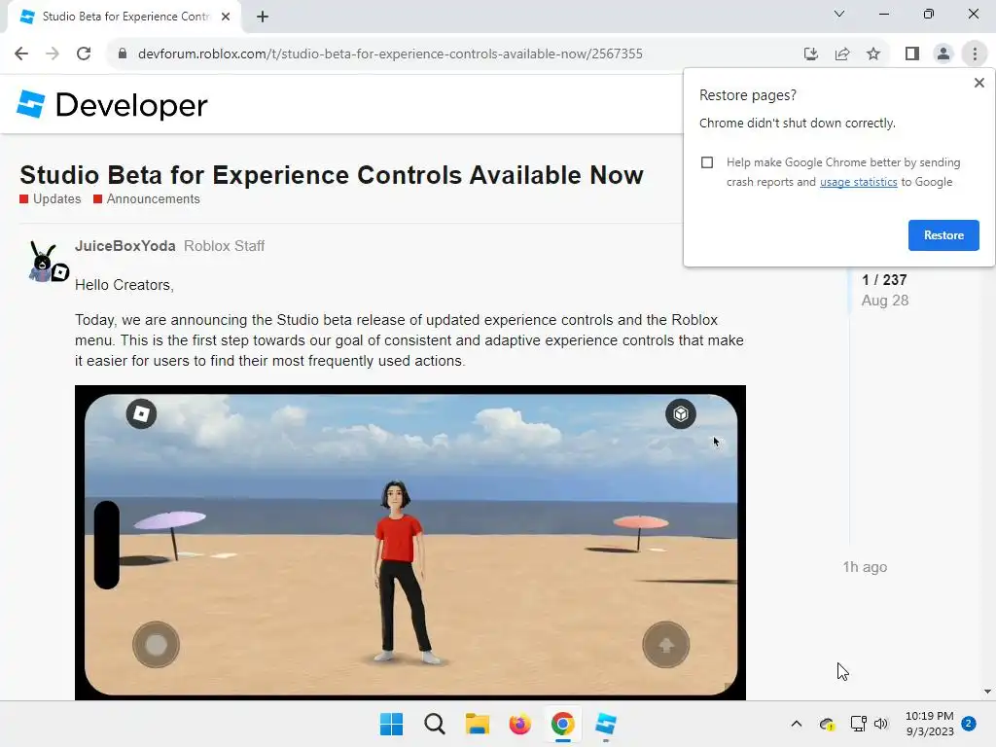The width and height of the screenshot is (996, 747).
Task: Click the 1 / 237 post counter
Action: [884, 280]
